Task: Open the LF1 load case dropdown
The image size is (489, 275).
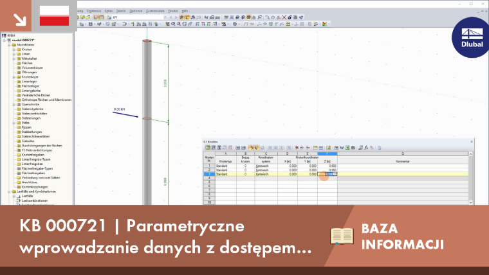Action: click(165, 17)
